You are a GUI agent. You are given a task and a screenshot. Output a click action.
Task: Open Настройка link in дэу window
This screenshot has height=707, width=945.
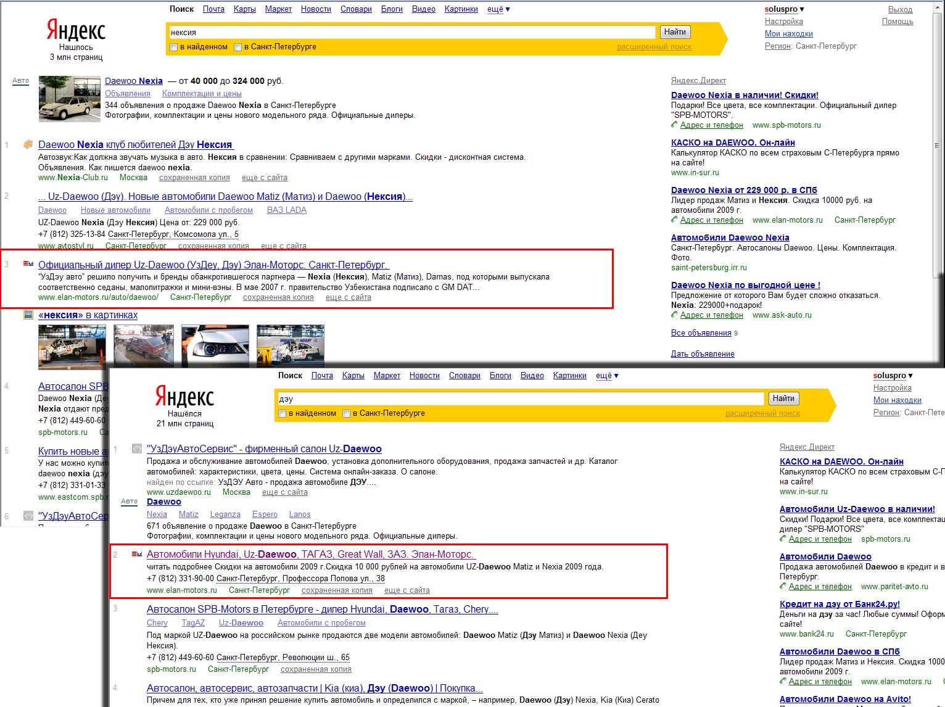[892, 388]
